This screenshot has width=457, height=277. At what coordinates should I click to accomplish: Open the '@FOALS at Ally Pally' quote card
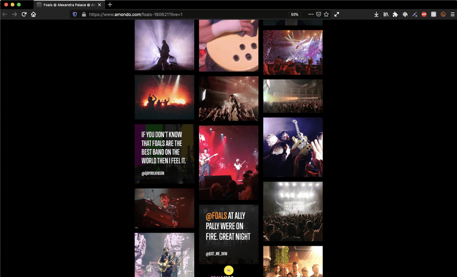pos(228,234)
